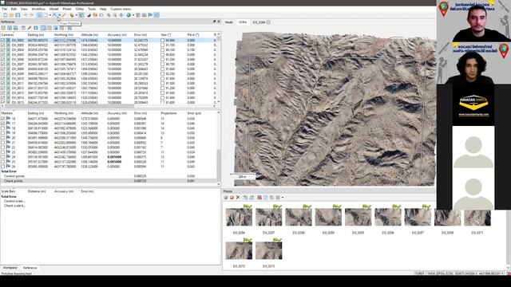Screen dimensions: 511x287
Task: Uncheck marker 16 checkbox
Action: (x=3, y=119)
